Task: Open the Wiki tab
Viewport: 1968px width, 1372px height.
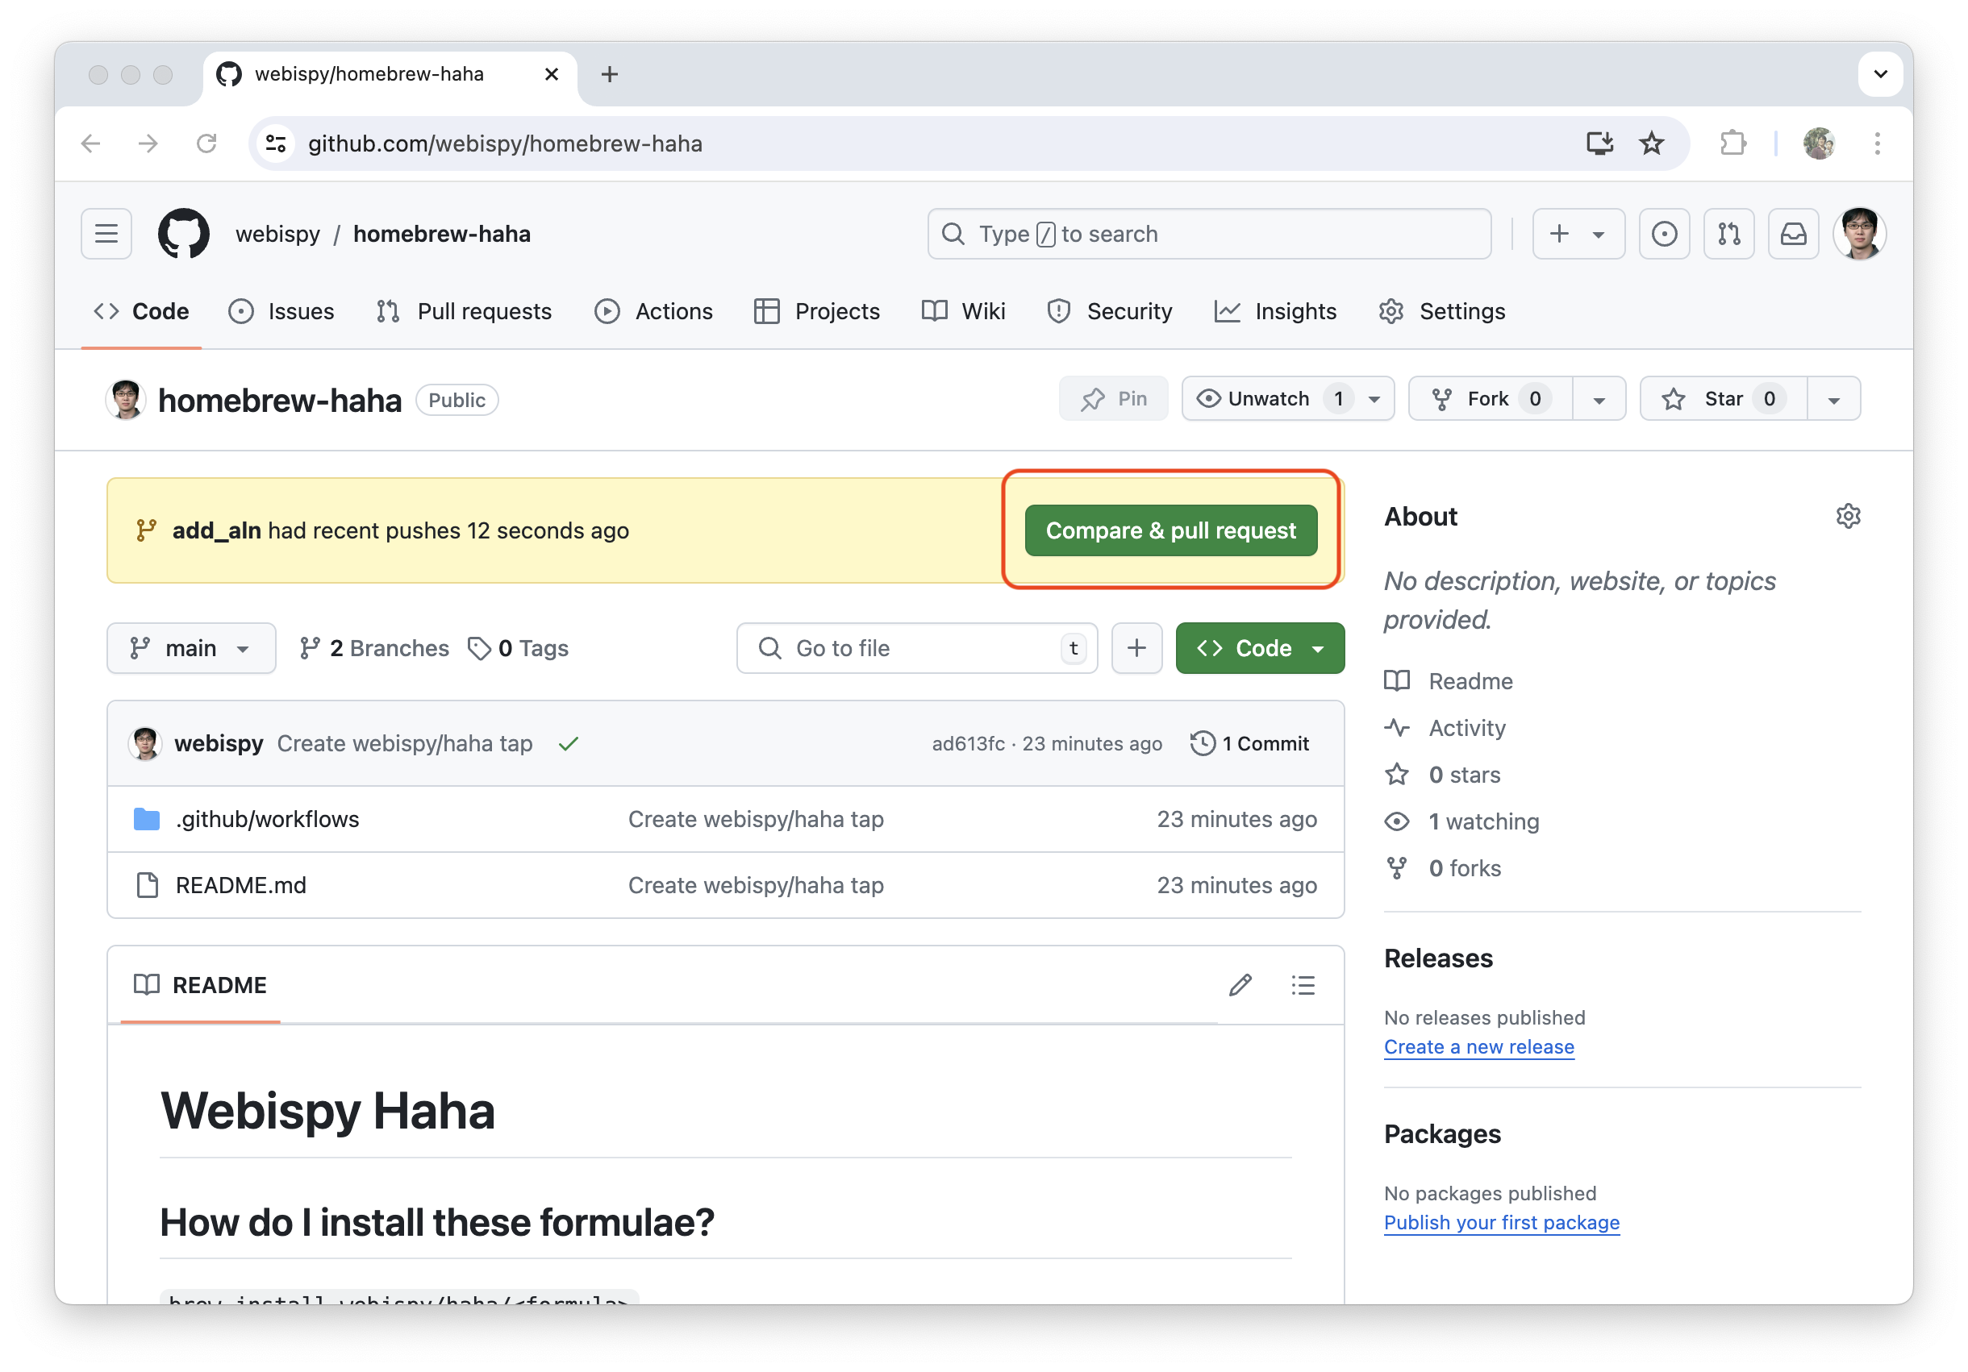Action: point(963,312)
